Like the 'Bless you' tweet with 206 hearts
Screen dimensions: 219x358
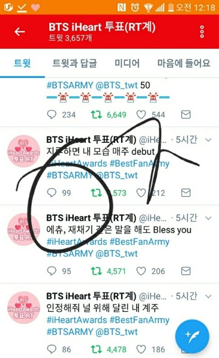[x=141, y=271]
